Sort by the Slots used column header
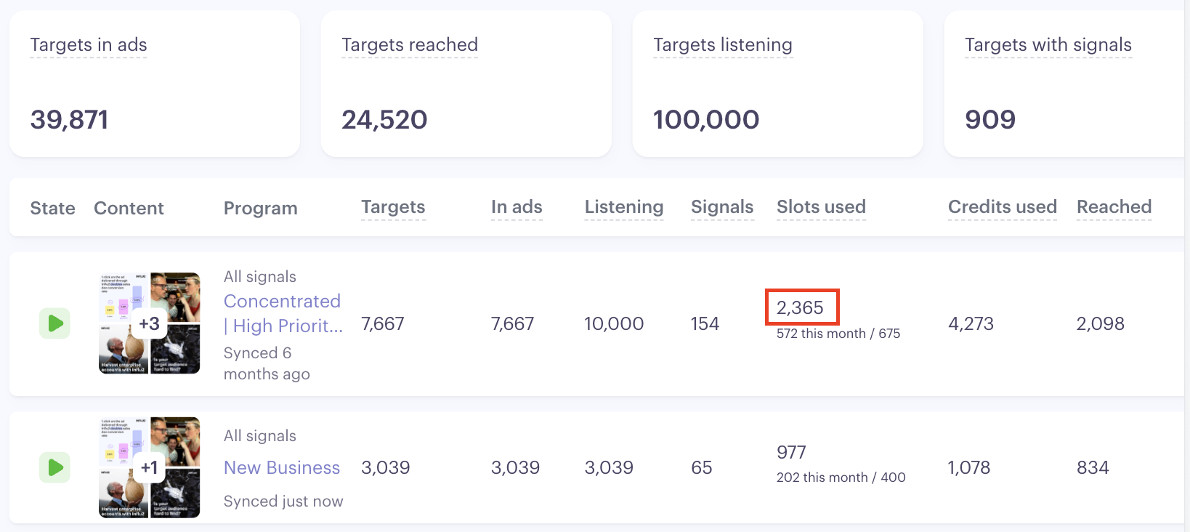Viewport: 1190px width, 532px height. point(821,207)
